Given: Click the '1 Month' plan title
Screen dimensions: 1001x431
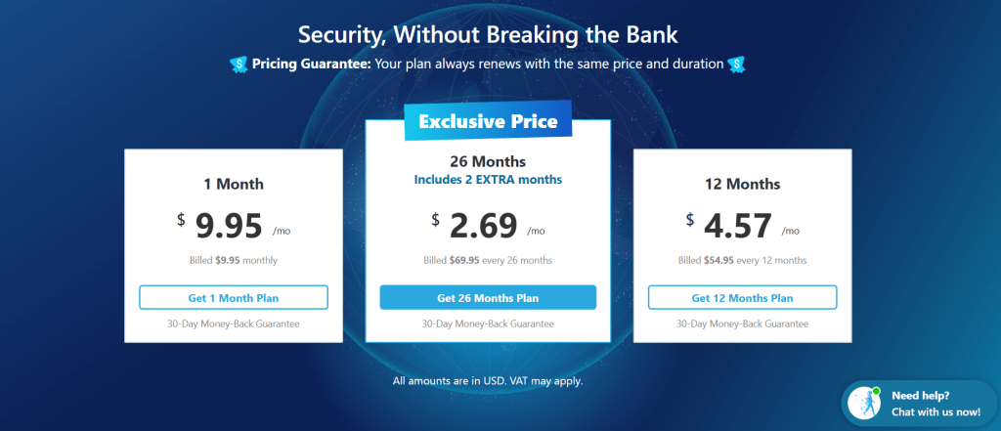Looking at the screenshot, I should [234, 184].
